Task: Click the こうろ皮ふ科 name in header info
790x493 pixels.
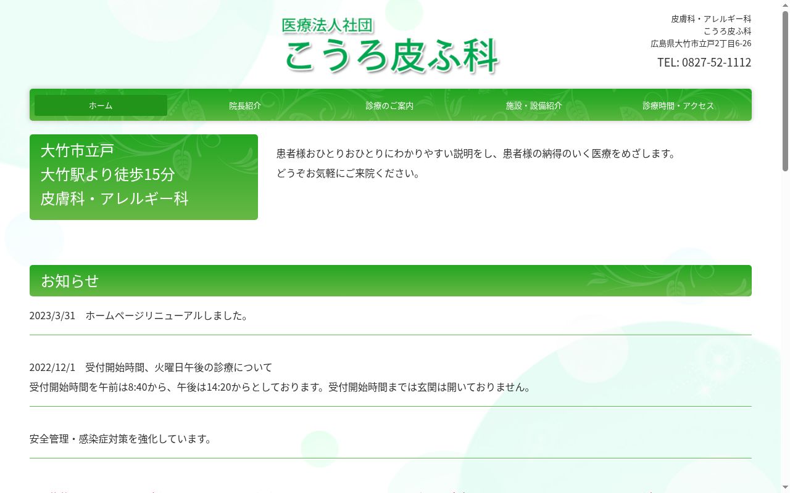Action: (x=727, y=31)
